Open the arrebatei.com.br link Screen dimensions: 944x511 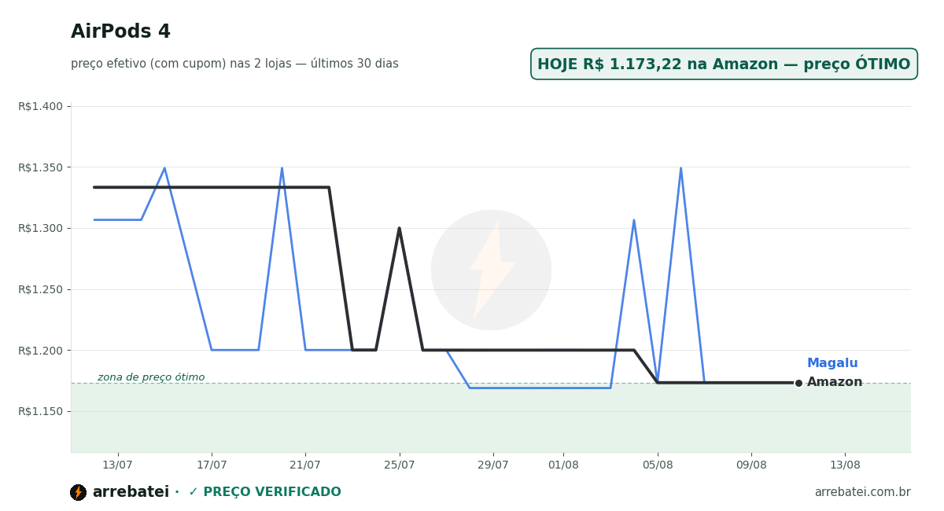(862, 492)
